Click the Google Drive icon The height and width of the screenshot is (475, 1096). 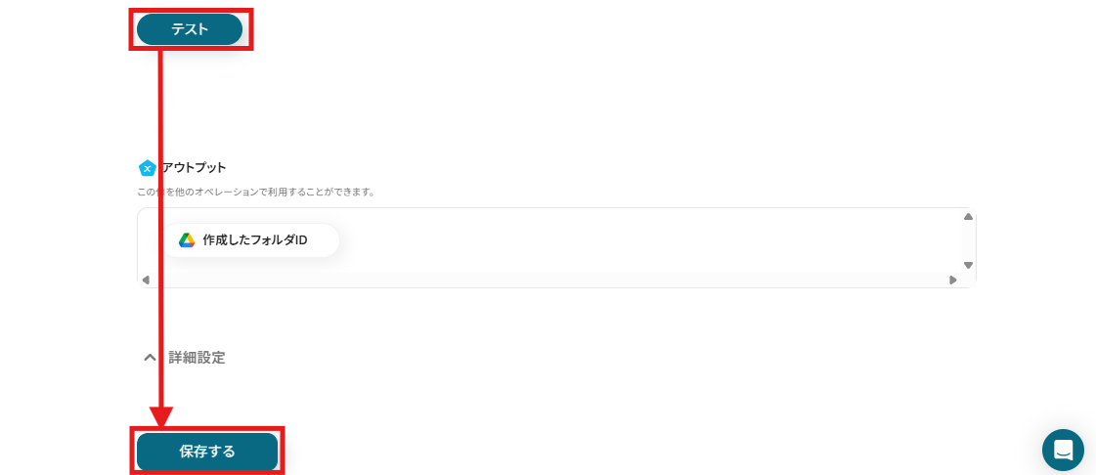pyautogui.click(x=186, y=240)
